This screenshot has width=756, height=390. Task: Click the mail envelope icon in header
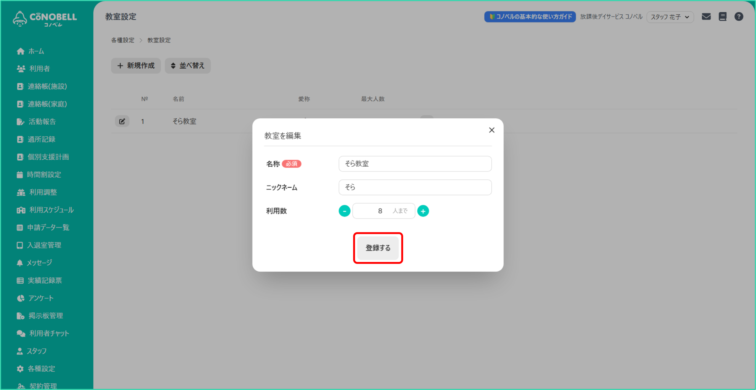point(706,17)
